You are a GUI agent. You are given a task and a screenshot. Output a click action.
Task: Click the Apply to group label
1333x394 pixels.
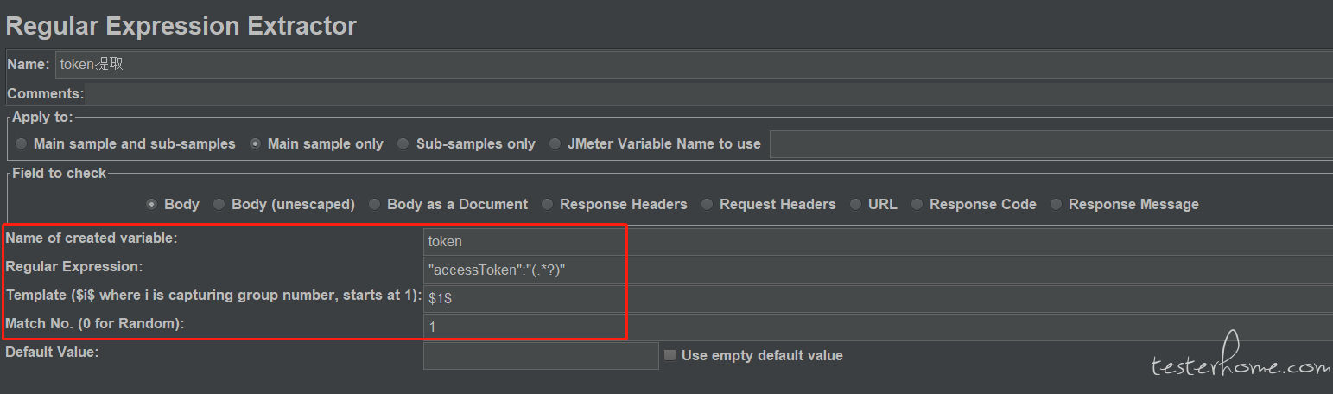(x=42, y=118)
